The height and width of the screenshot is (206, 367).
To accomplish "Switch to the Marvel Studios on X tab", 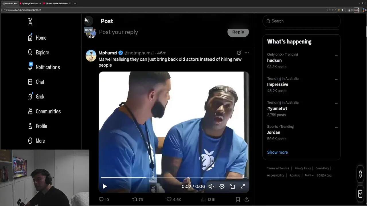I will 9,3.
